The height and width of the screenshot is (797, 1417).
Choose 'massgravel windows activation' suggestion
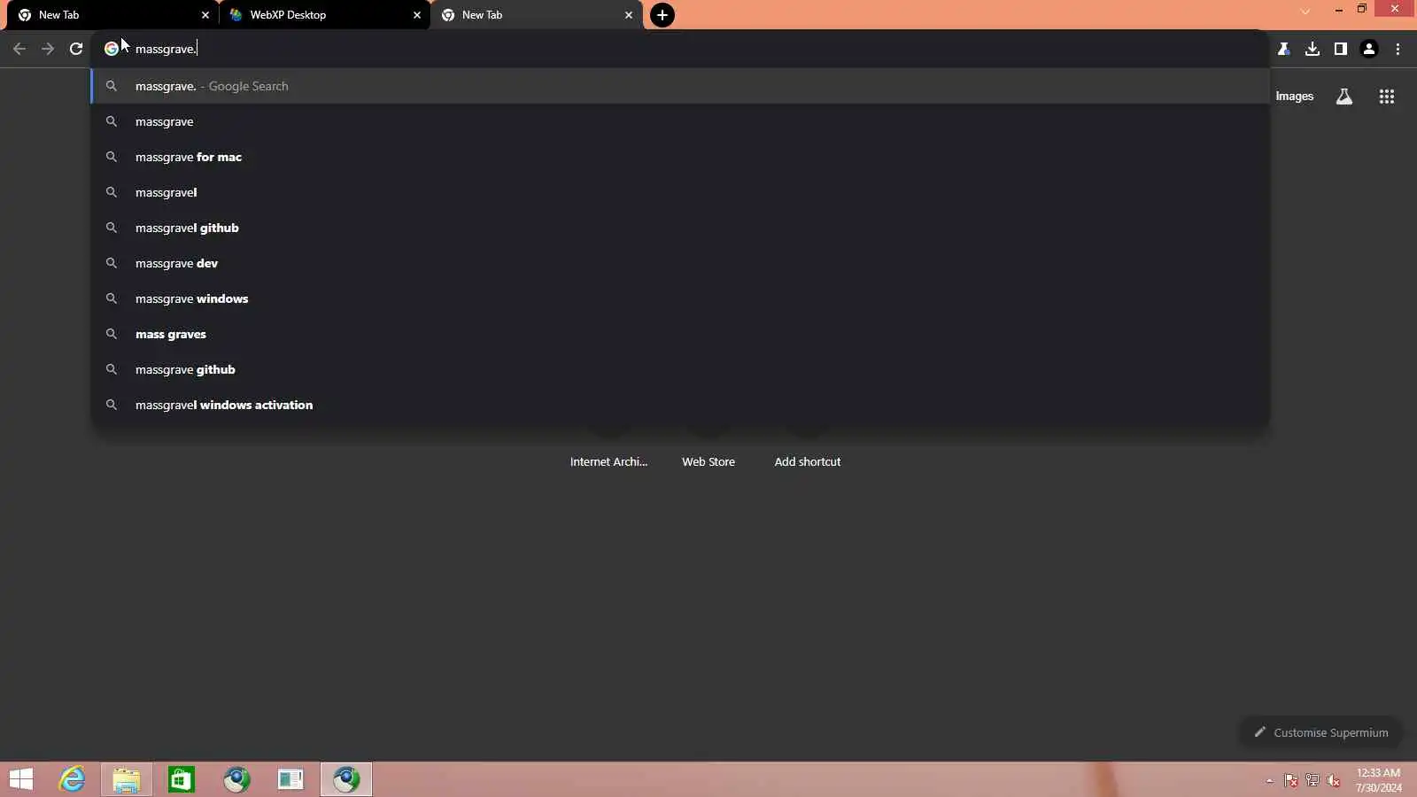(x=680, y=405)
